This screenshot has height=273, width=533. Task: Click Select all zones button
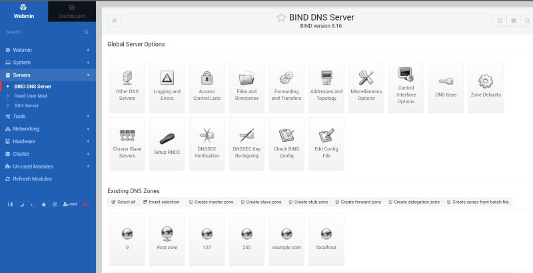[123, 202]
